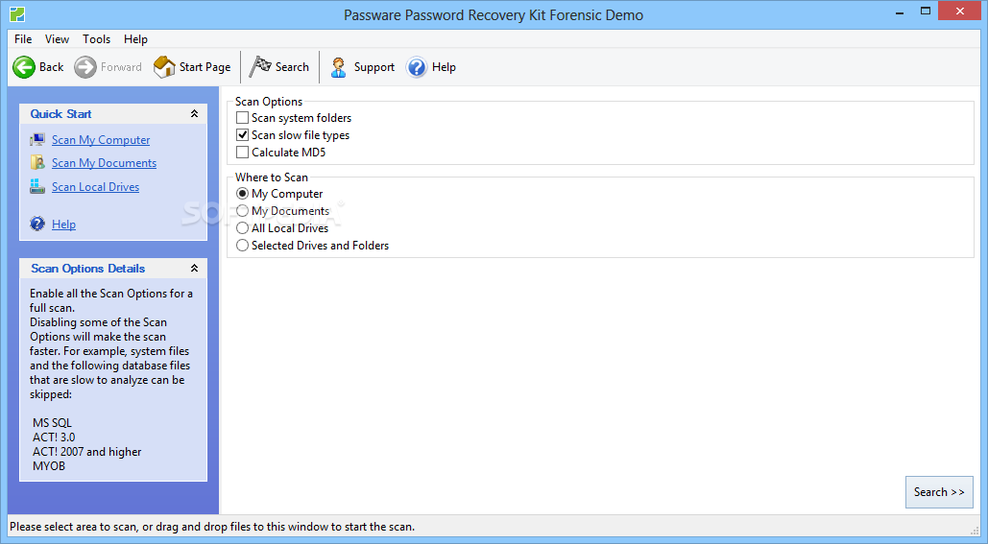Open the Help menu in menu bar
The height and width of the screenshot is (544, 988).
[x=135, y=39]
